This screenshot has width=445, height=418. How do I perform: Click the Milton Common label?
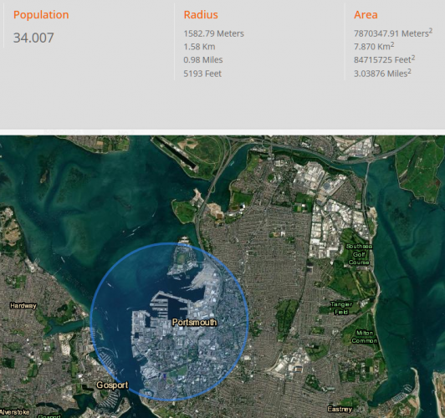pos(365,337)
